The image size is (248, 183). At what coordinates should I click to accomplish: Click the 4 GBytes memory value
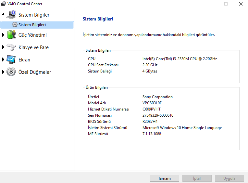[150, 71]
